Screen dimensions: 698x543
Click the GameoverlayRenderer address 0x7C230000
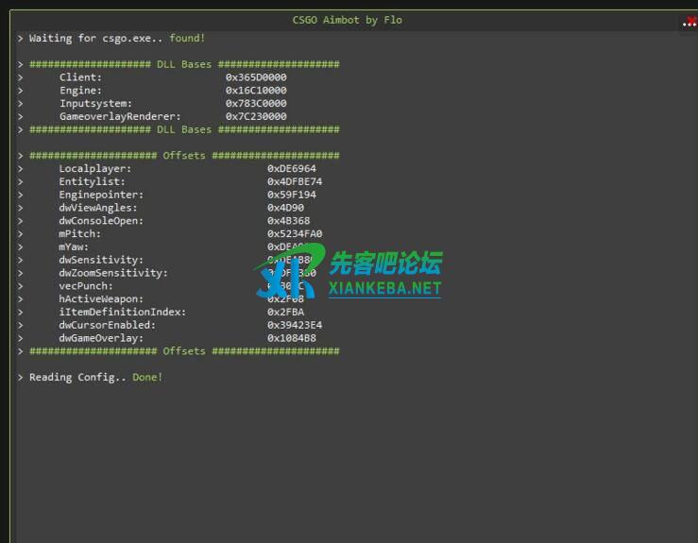[256, 117]
